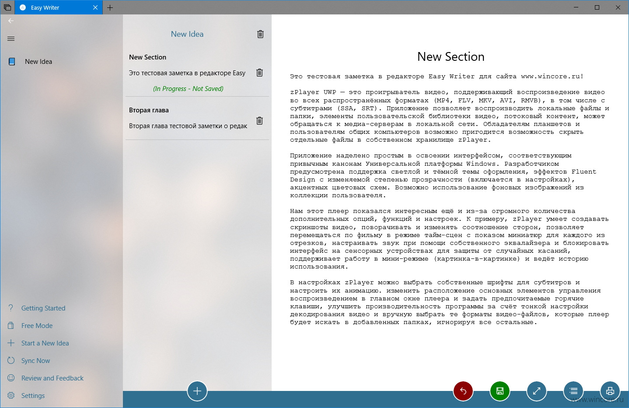
Task: Select the Вторая глава section title
Action: (149, 110)
